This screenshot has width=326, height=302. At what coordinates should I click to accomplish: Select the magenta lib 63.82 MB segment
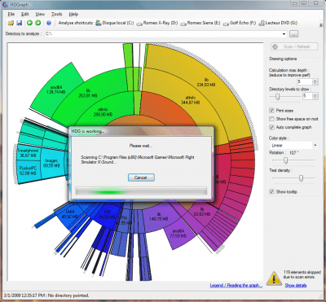pos(202,212)
